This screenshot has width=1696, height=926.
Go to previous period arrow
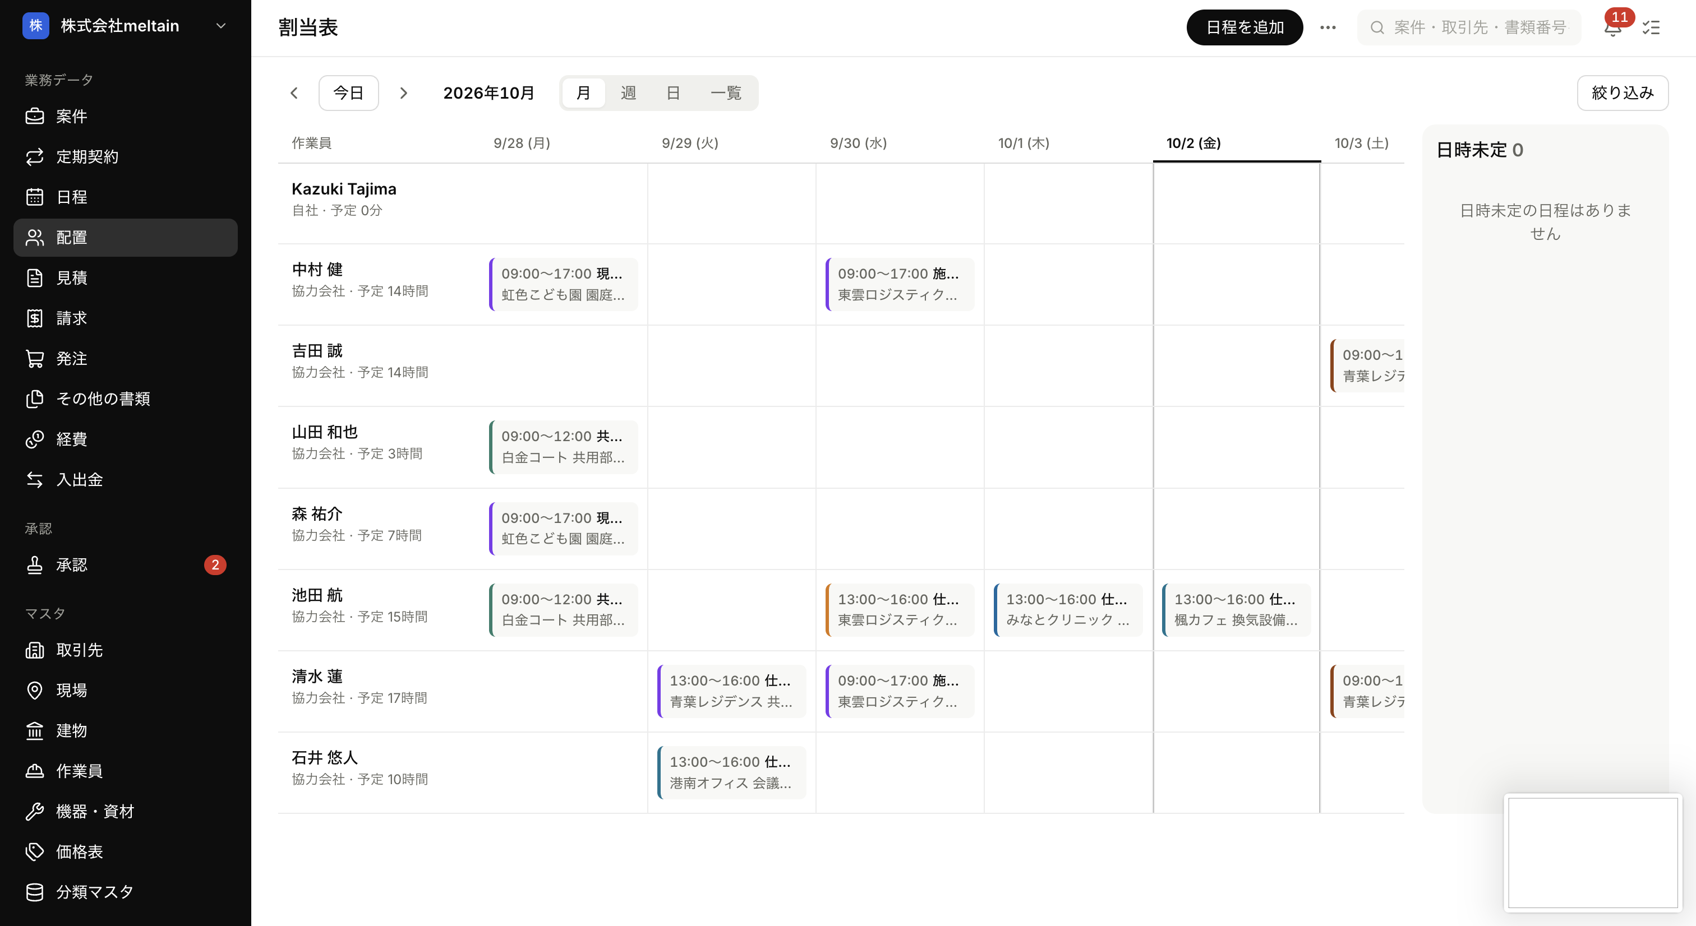pyautogui.click(x=294, y=93)
